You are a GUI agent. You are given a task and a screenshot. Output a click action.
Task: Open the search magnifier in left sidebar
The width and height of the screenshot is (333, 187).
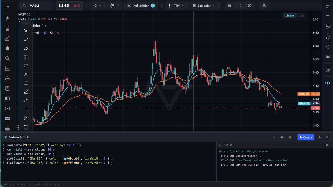pyautogui.click(x=7, y=58)
